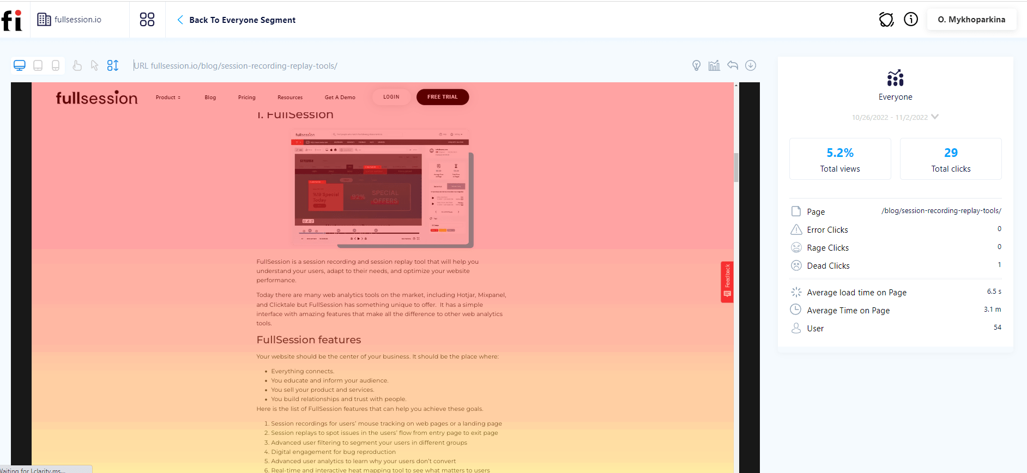Open the info circle icon

click(x=911, y=19)
